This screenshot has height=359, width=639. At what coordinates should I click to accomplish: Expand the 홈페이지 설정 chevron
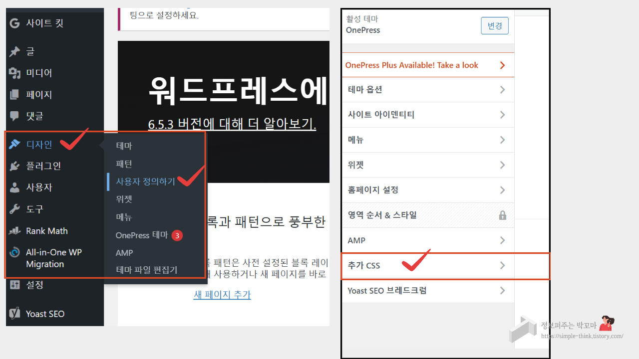(x=503, y=190)
